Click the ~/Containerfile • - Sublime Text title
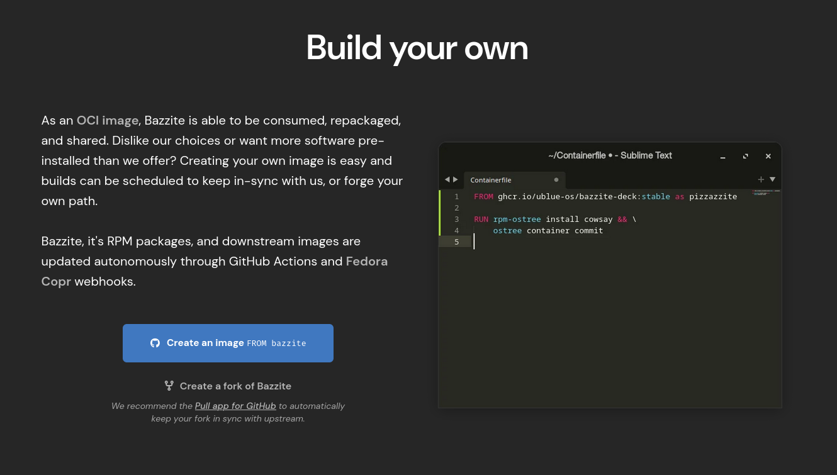Screen dimensions: 837x475 pos(610,155)
